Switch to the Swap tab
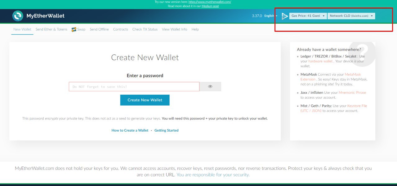Viewport: 397px width, 186px height. tap(78, 29)
